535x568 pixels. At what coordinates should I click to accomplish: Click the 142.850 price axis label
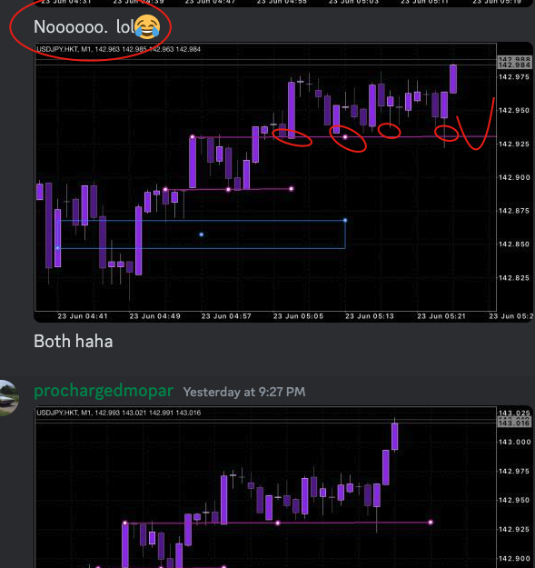point(514,244)
